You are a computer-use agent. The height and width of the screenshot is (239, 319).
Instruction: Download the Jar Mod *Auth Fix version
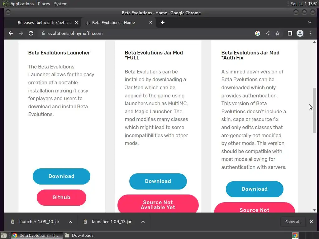(x=255, y=189)
